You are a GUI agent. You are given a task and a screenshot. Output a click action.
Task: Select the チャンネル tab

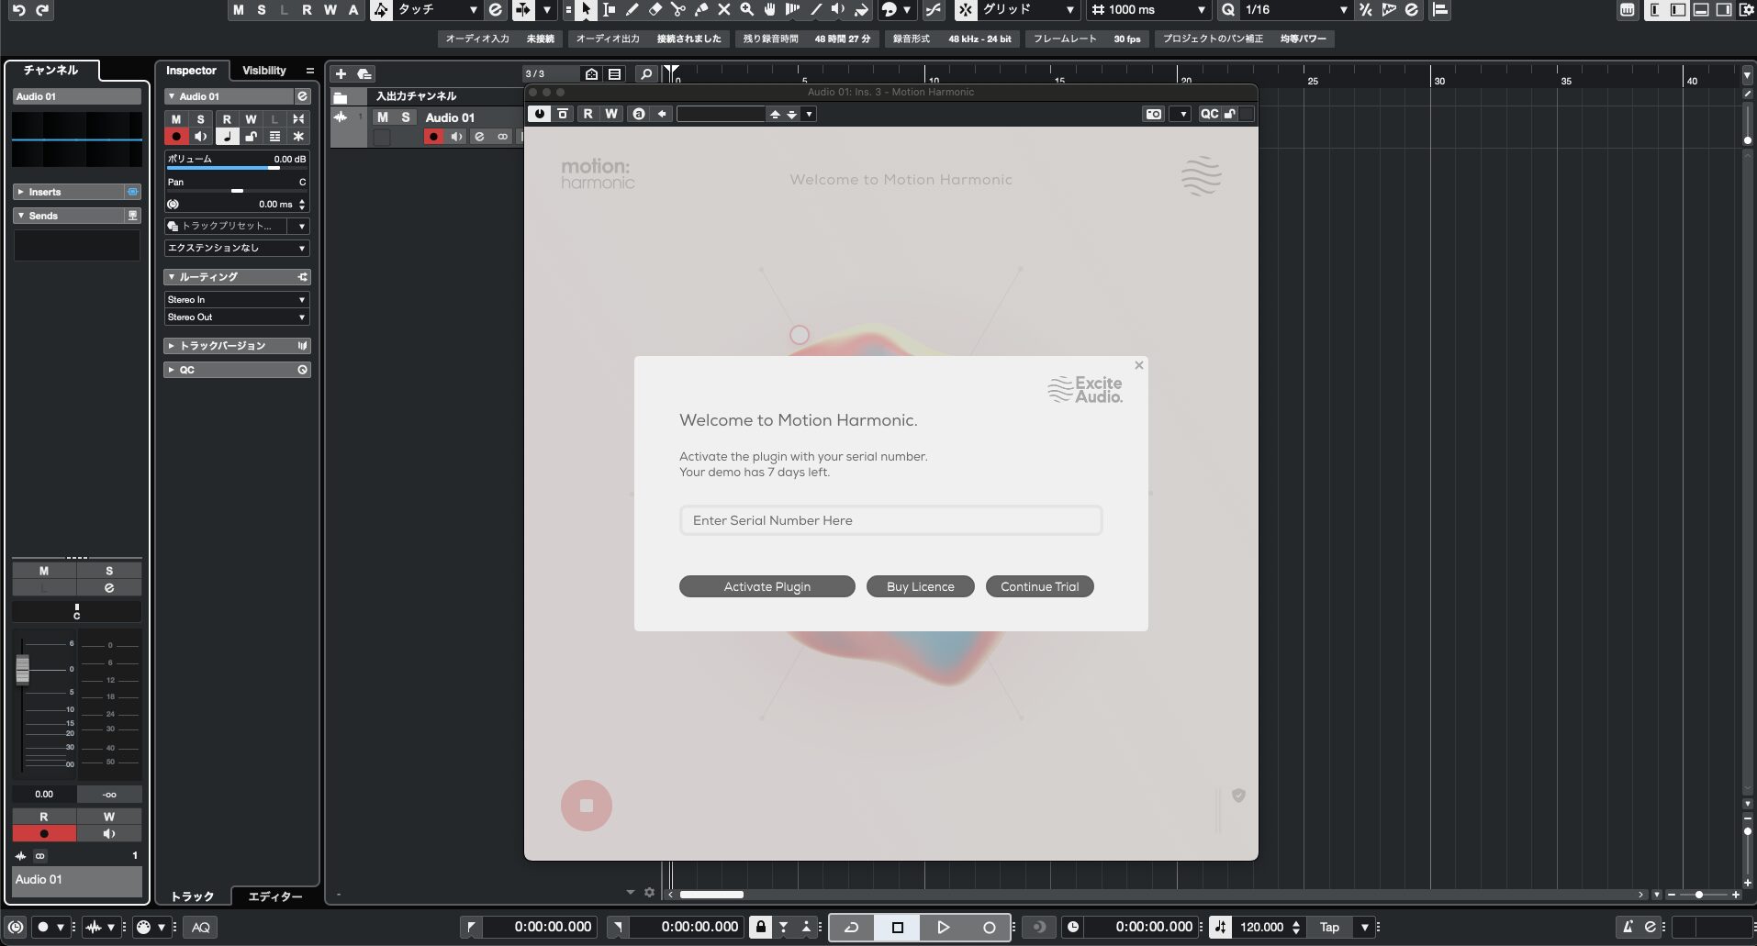click(x=51, y=70)
